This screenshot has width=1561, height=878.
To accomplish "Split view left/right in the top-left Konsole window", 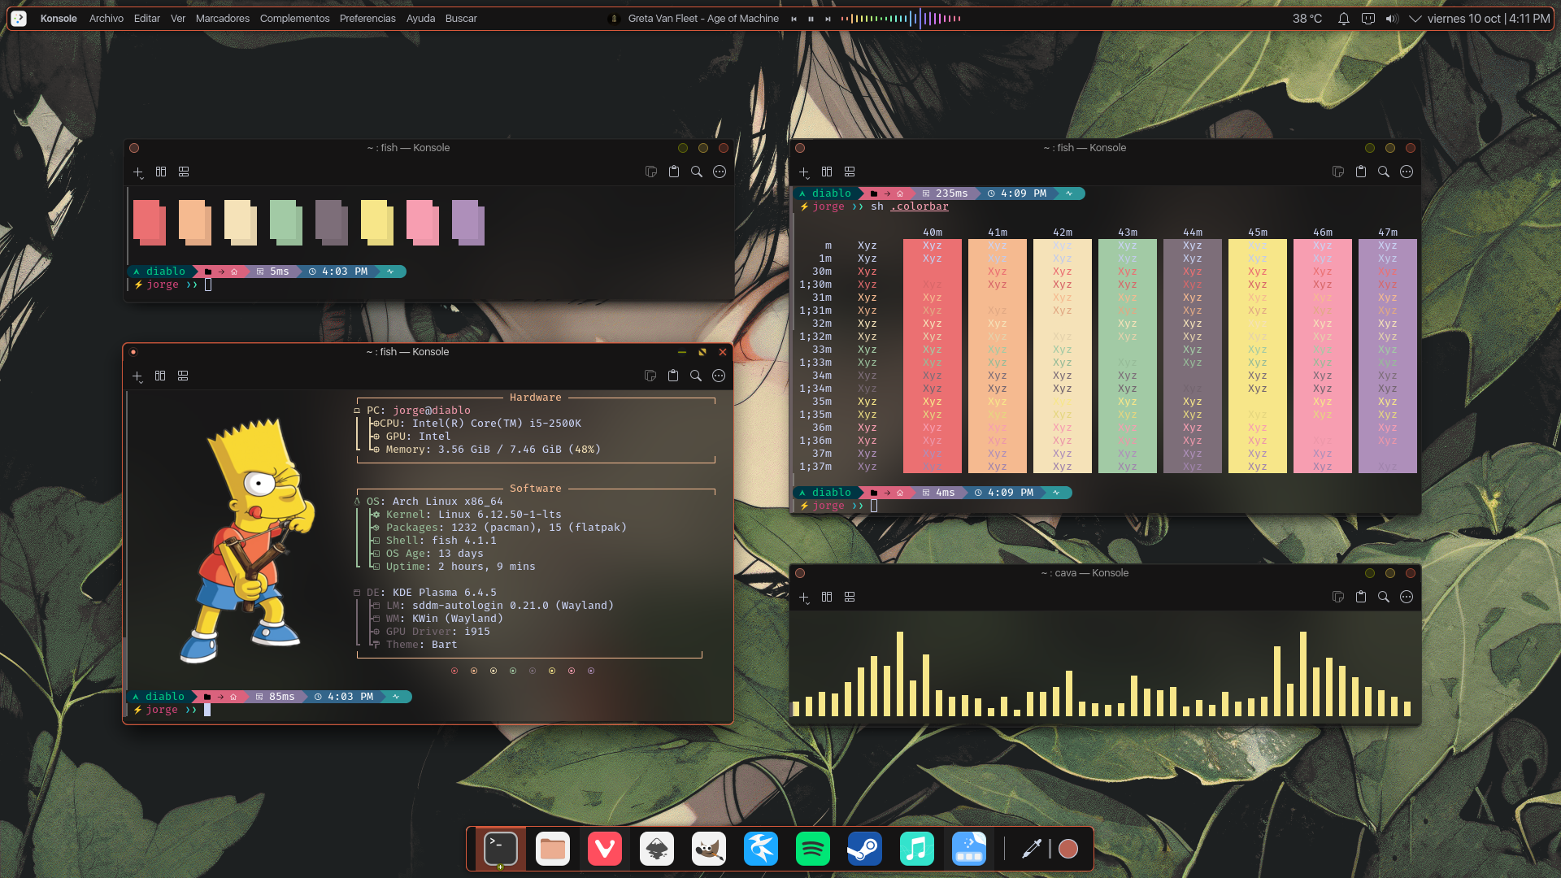I will pos(161,172).
